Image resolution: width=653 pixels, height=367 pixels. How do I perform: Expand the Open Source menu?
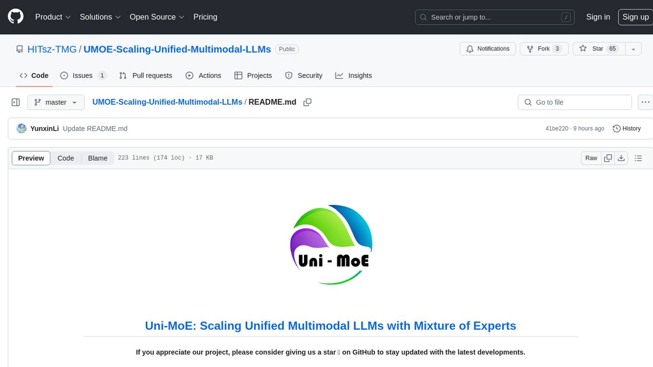(x=157, y=17)
